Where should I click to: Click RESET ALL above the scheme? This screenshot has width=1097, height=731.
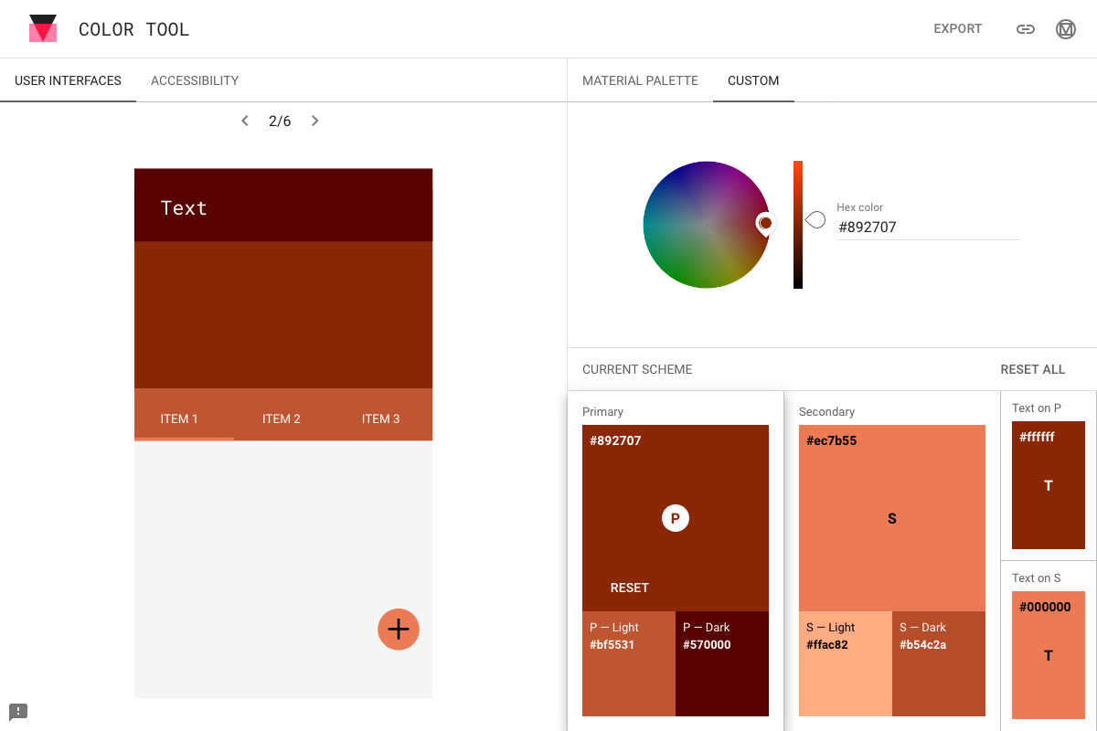point(1032,369)
